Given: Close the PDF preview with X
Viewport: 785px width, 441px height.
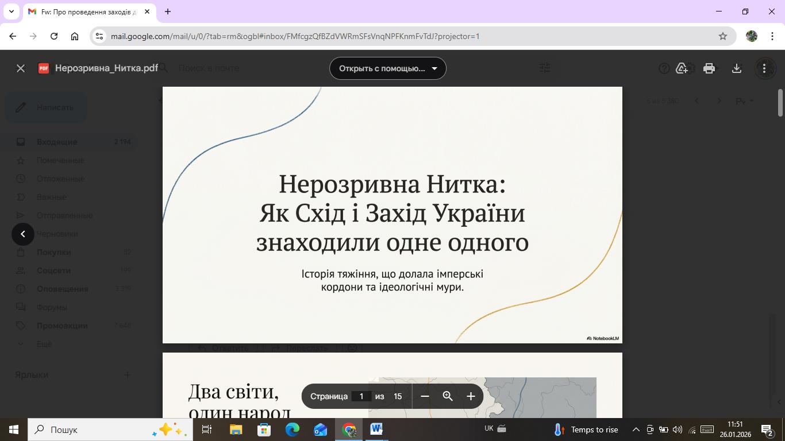Looking at the screenshot, I should click(21, 68).
